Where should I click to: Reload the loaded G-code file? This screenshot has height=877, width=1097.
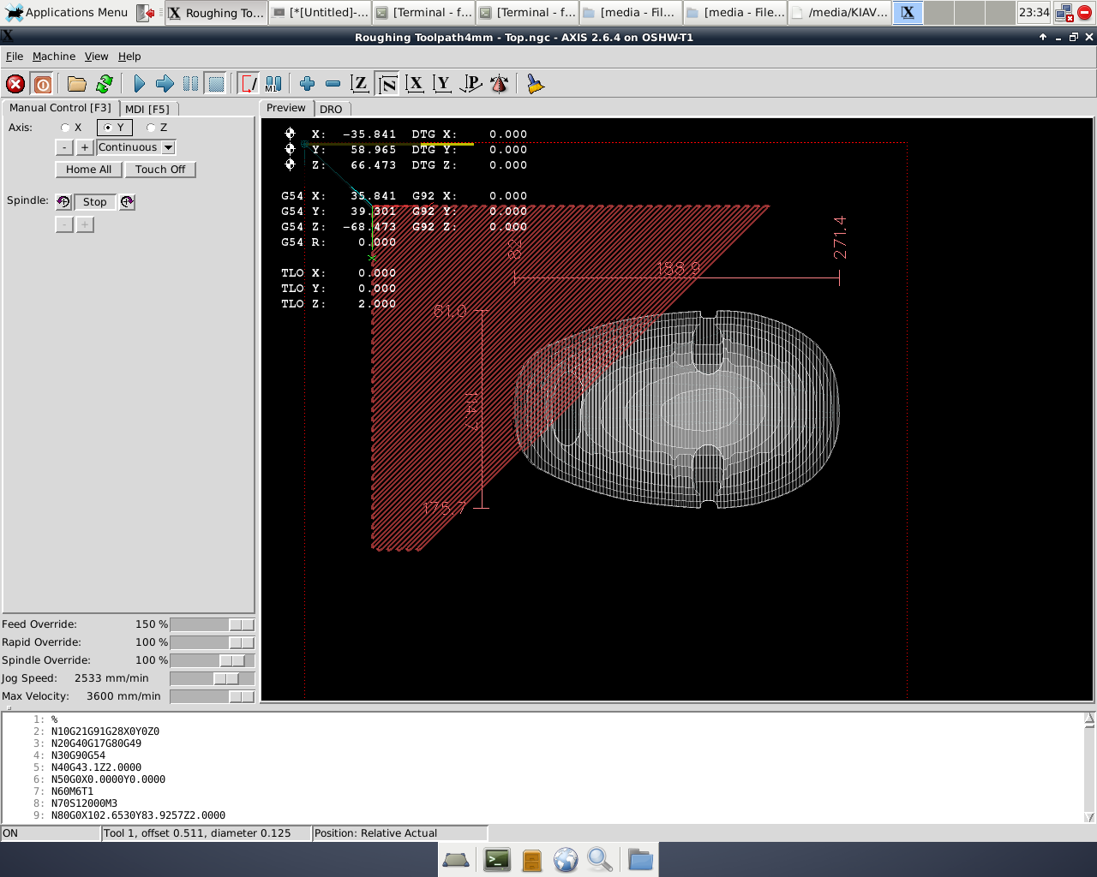(x=105, y=83)
